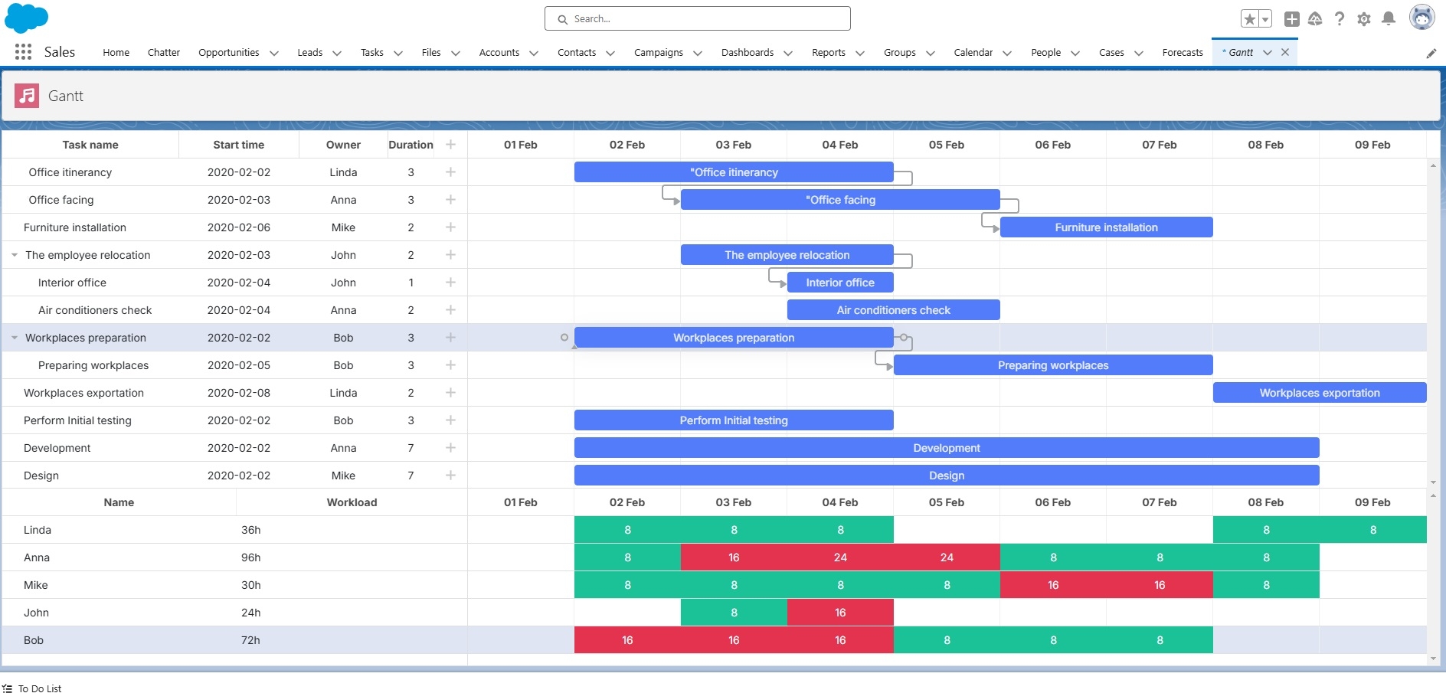Click the global add new icon
The image size is (1446, 693).
pyautogui.click(x=1292, y=18)
